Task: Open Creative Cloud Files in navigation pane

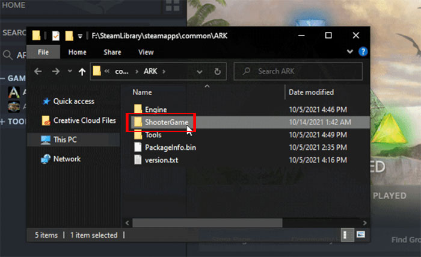Action: click(79, 120)
